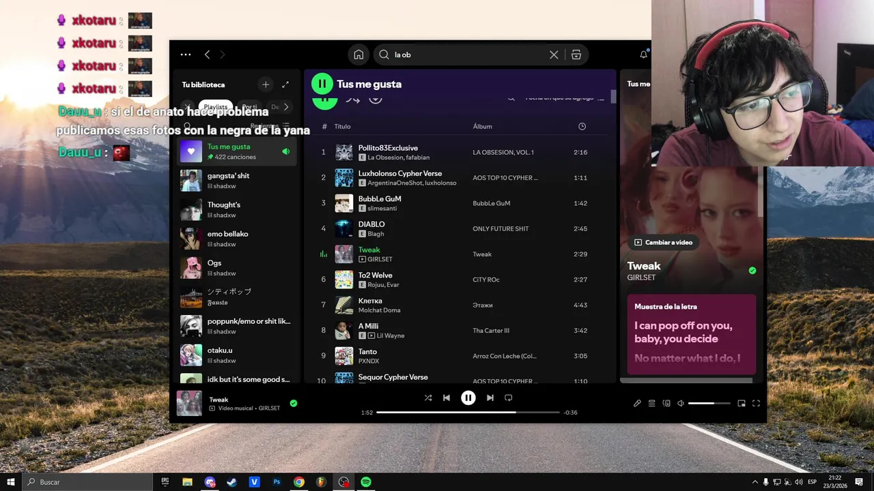Open otaku.u playlist
Viewport: 874px width, 491px height.
point(237,355)
